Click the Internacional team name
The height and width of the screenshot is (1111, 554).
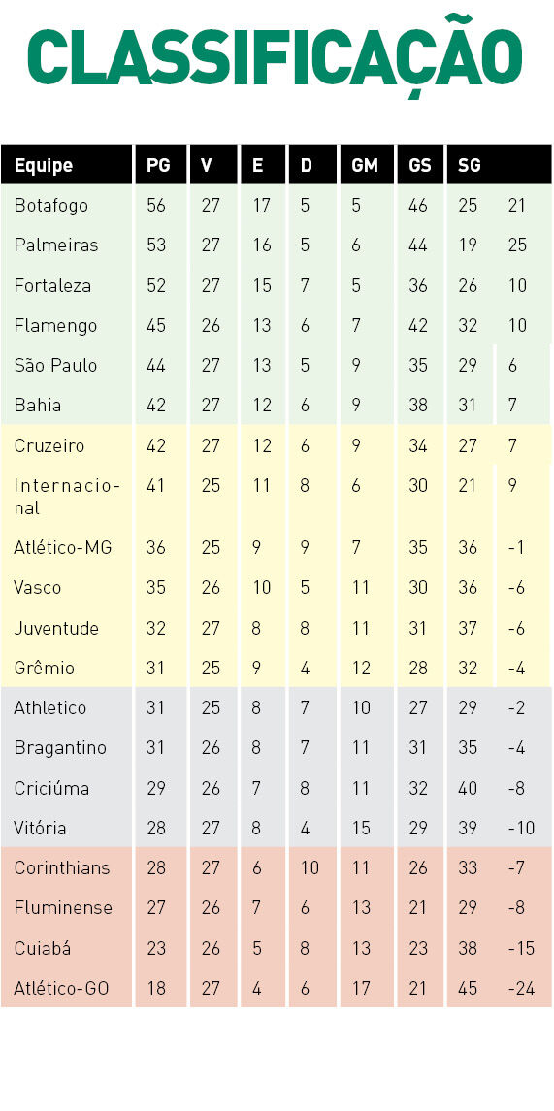pos(67,497)
